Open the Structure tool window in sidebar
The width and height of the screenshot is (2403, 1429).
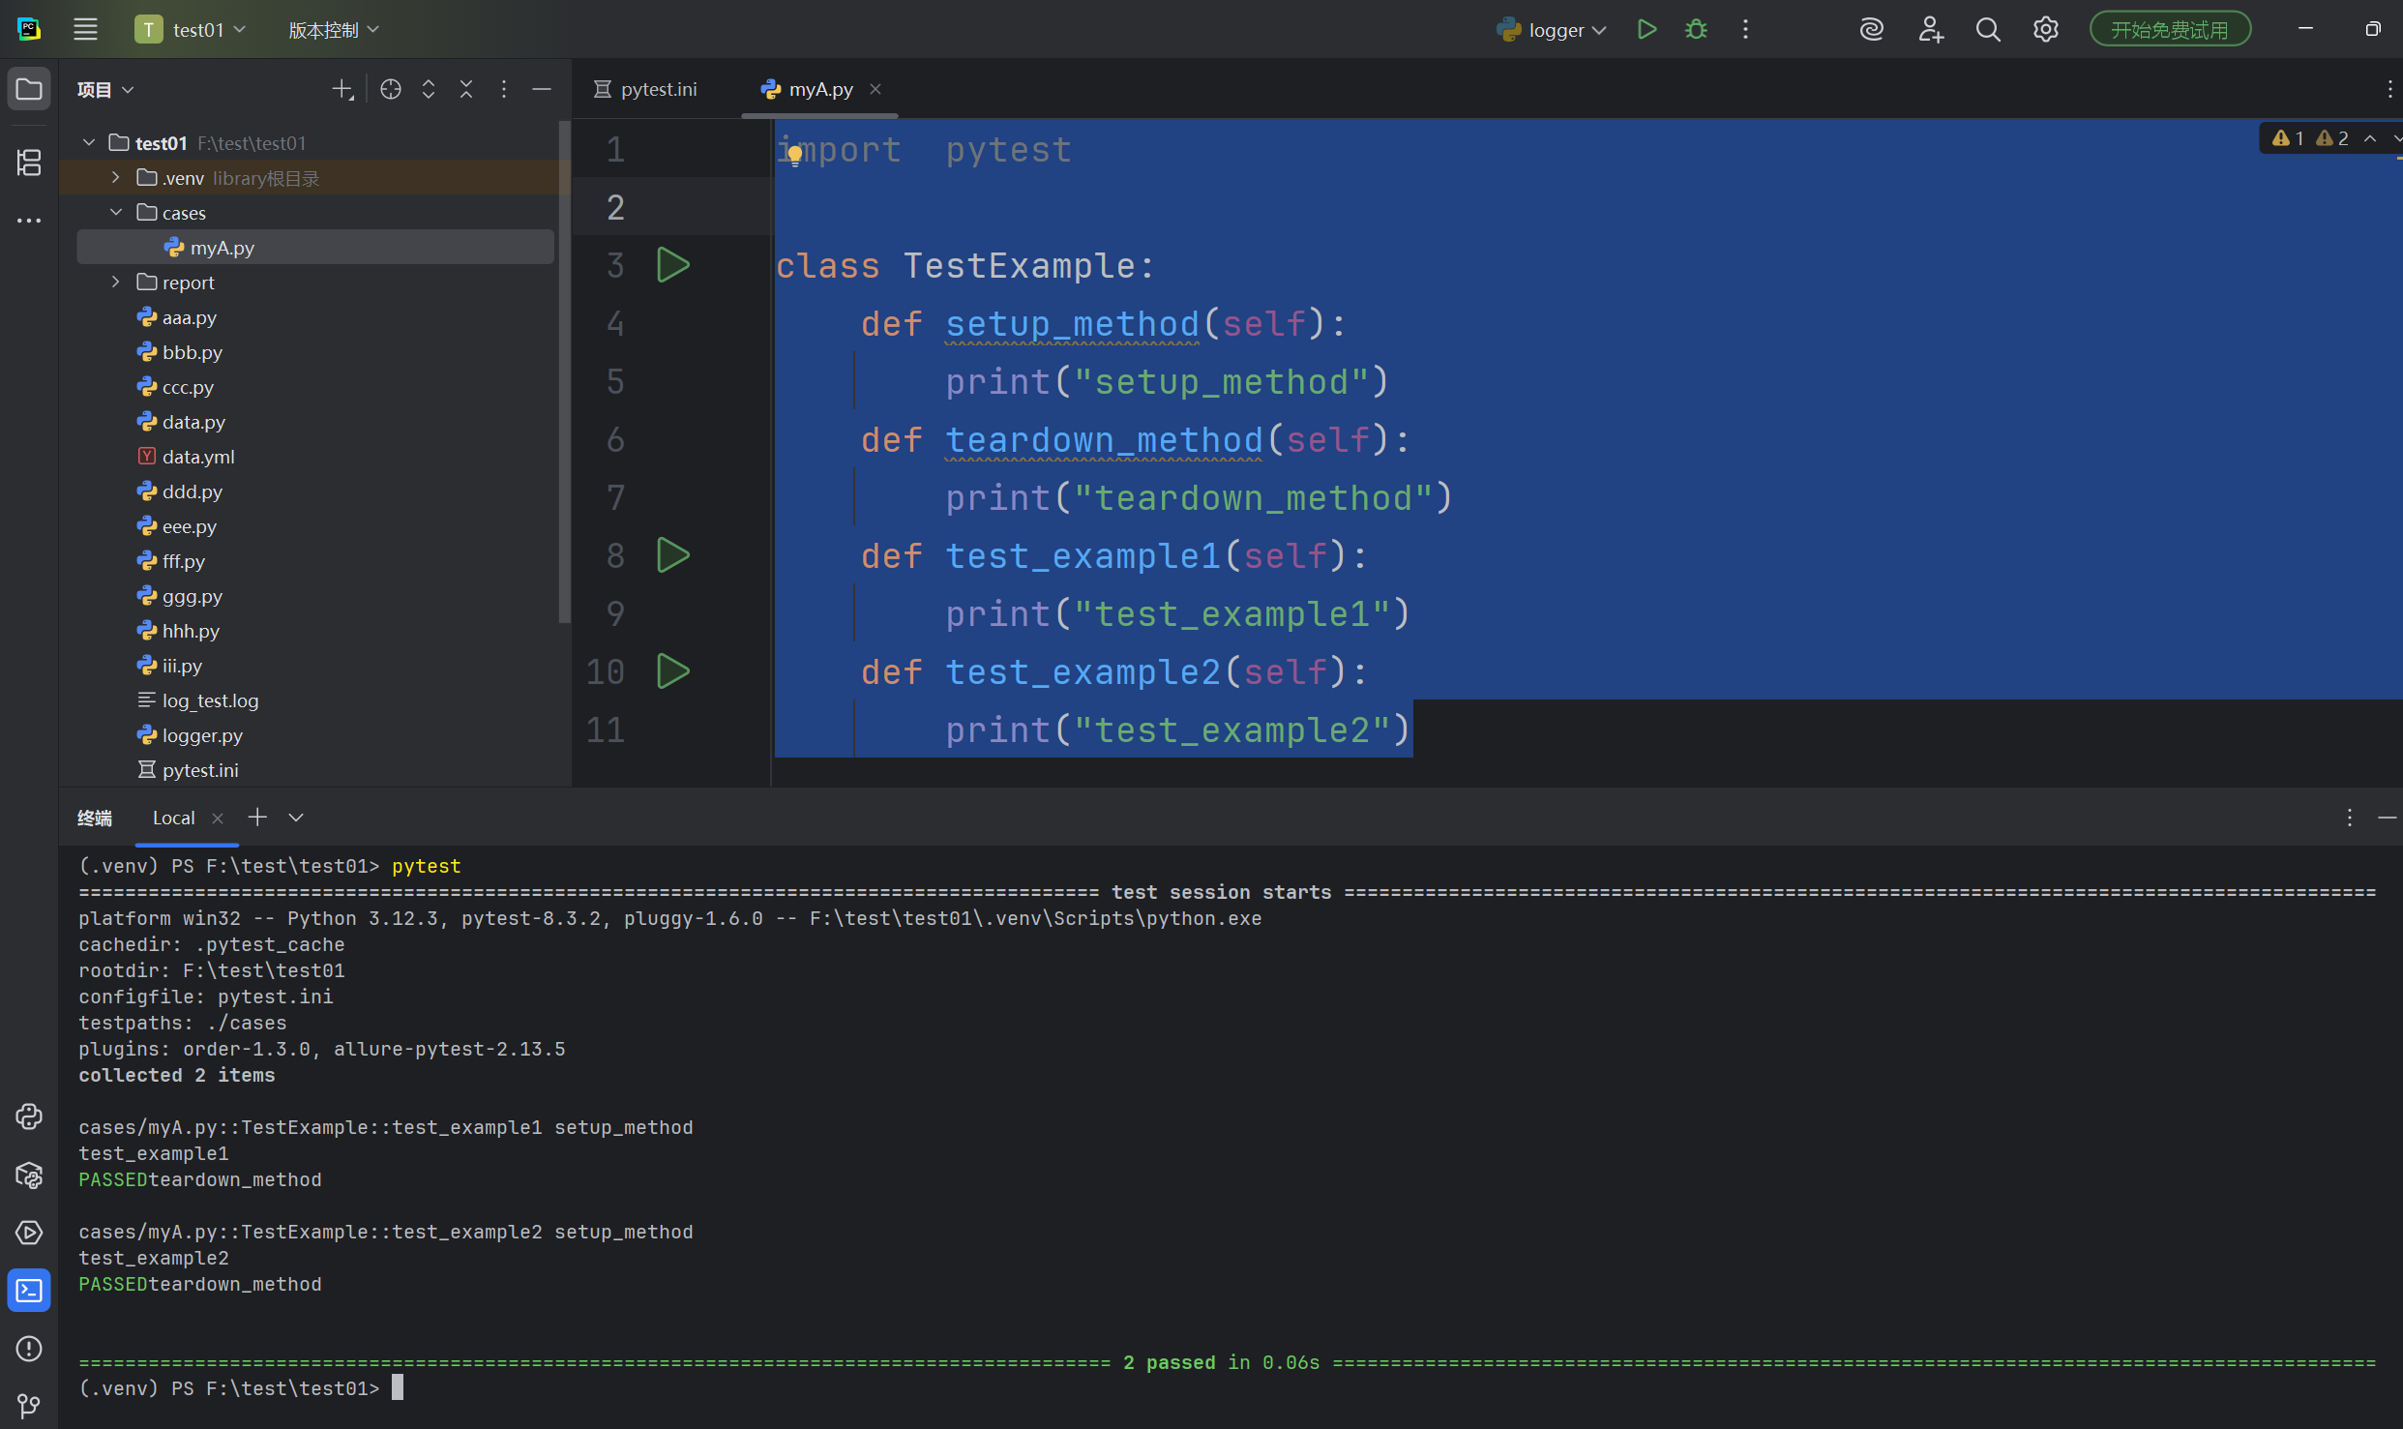[29, 163]
